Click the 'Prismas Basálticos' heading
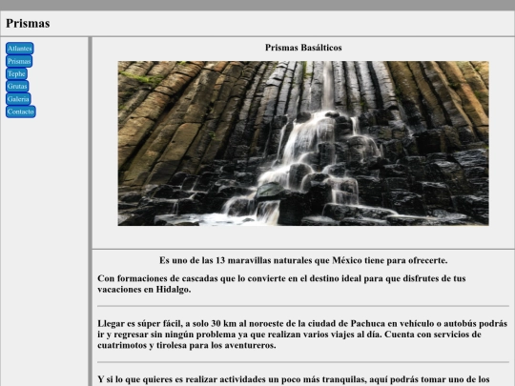 [303, 48]
